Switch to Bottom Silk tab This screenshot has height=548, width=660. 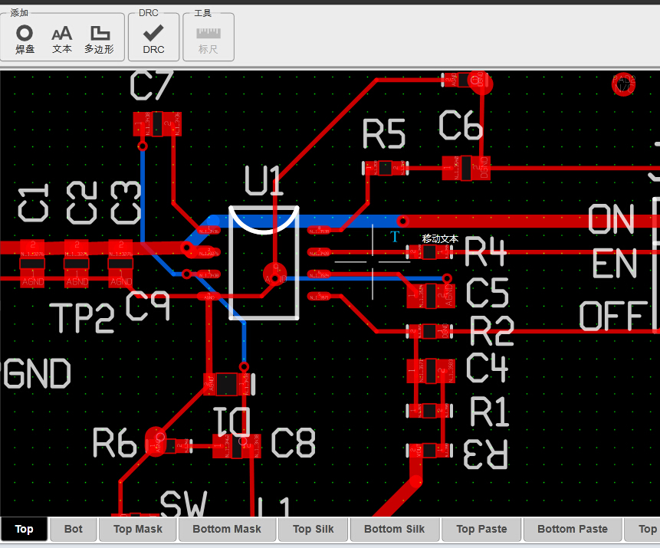pos(395,529)
